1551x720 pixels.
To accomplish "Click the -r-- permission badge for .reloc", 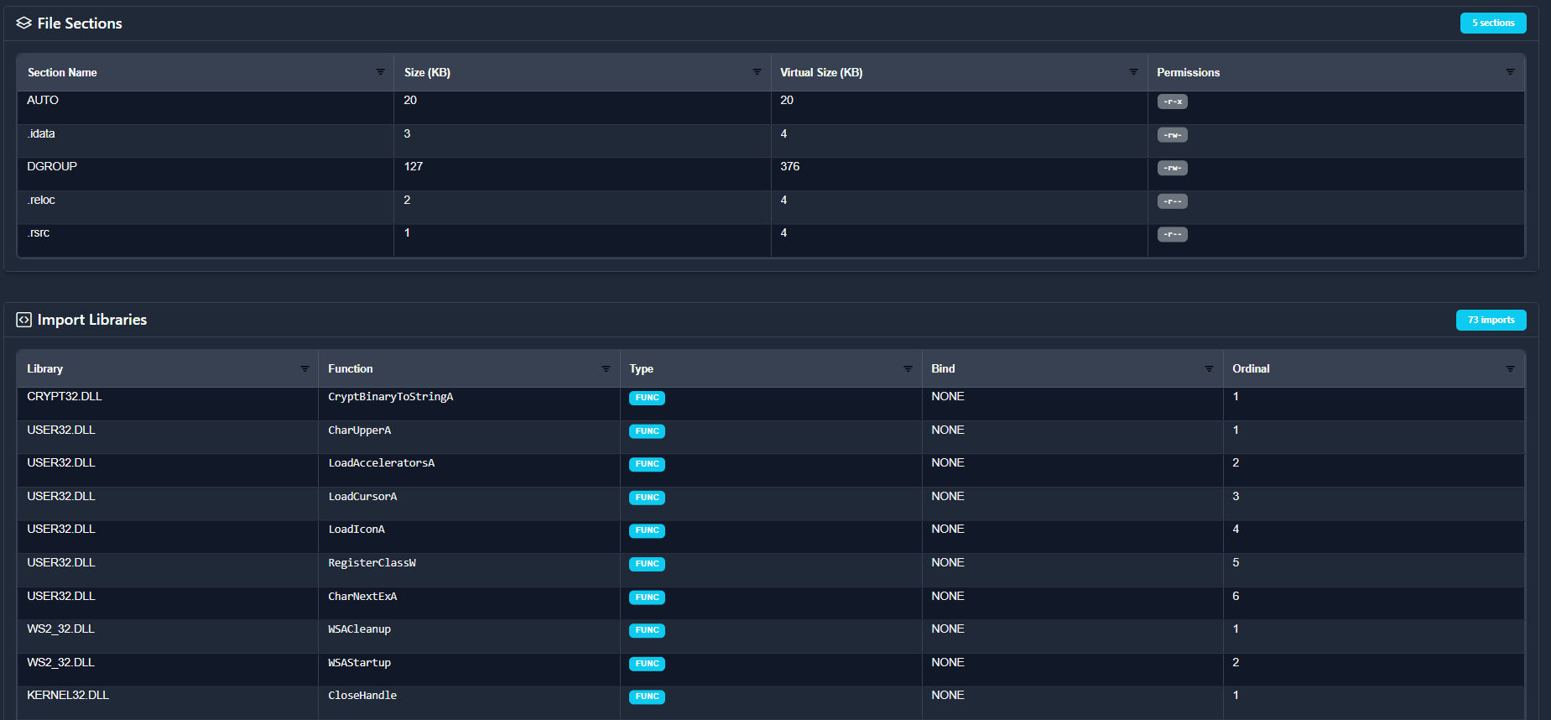I will [x=1173, y=201].
